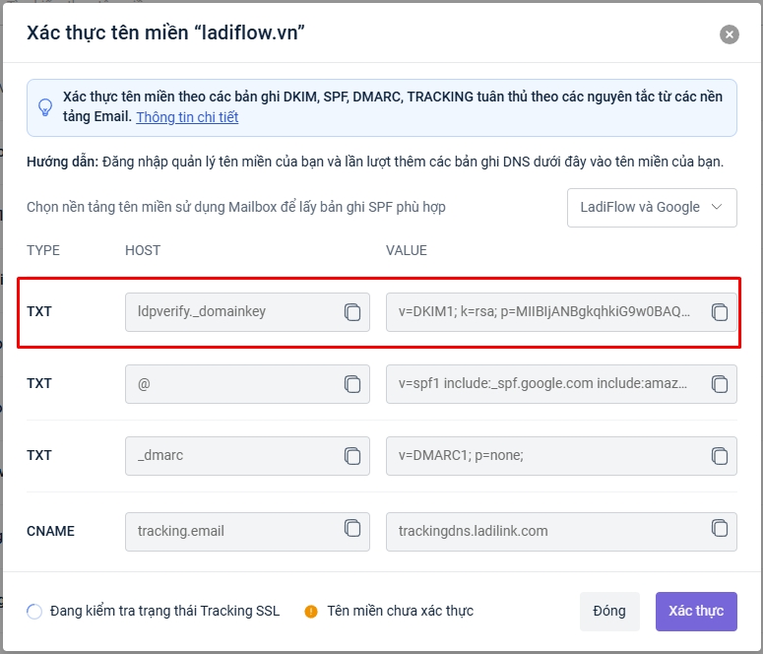Click the Tracking SSL loading spinner

point(34,612)
